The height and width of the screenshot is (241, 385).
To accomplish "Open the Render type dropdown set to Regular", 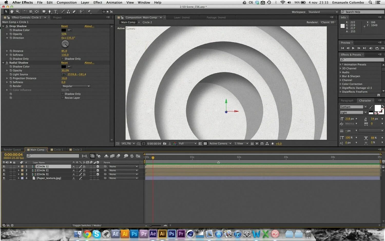I will point(76,86).
